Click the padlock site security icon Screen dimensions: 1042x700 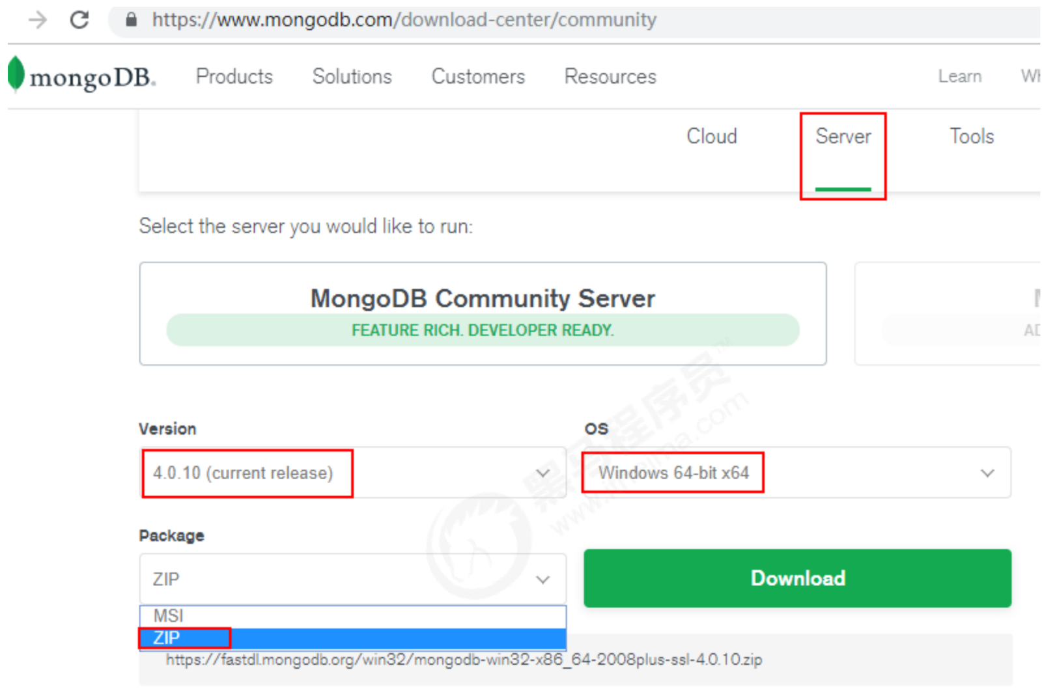tap(131, 20)
